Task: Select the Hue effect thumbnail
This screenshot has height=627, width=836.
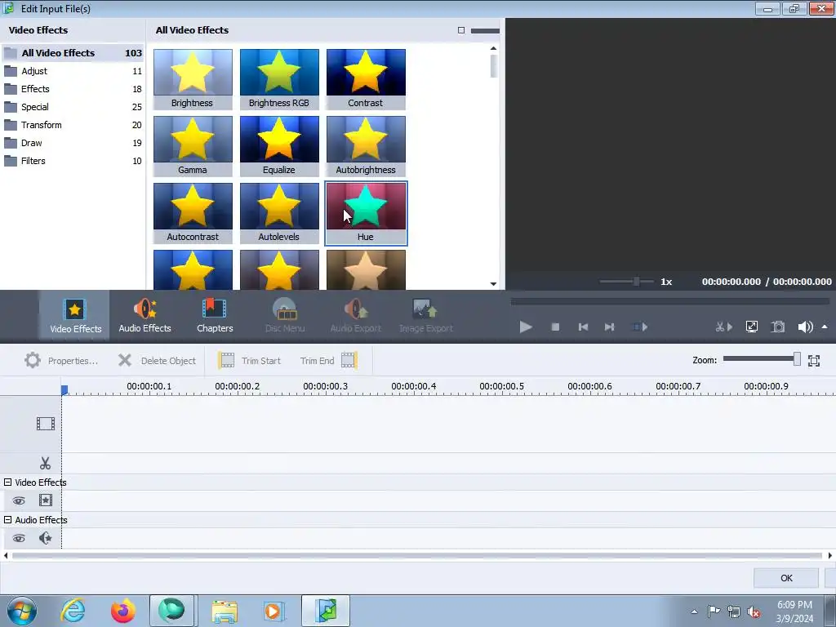Action: (x=366, y=213)
